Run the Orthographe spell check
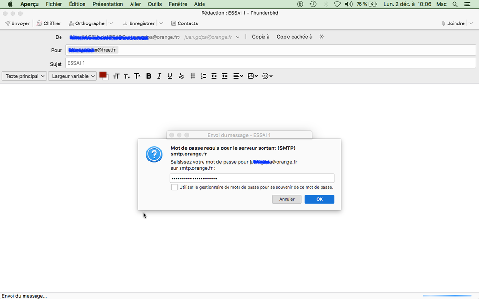This screenshot has width=479, height=299. (86, 23)
